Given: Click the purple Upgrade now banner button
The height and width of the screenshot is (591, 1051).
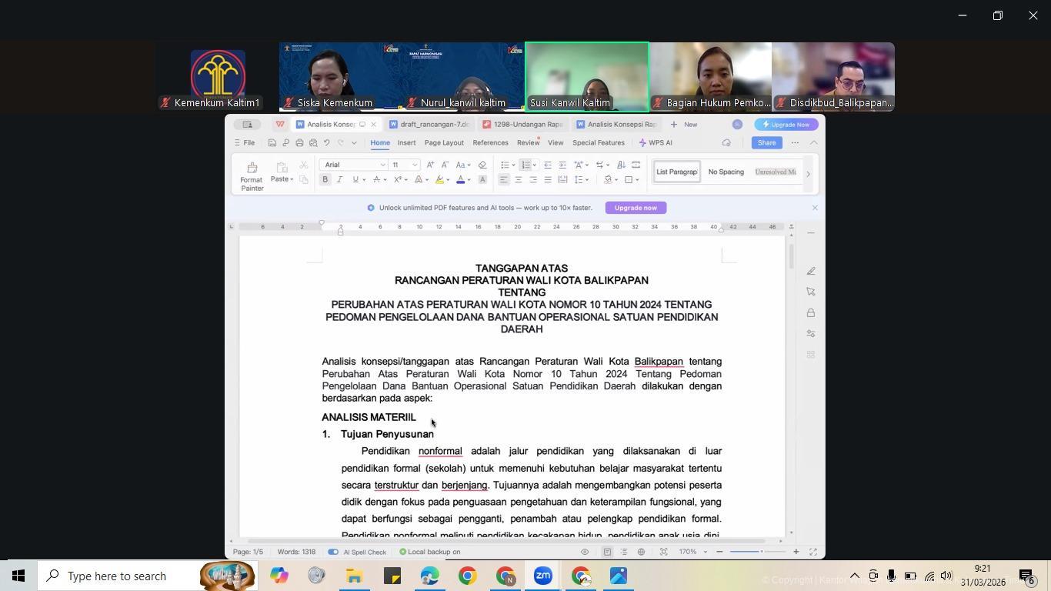Looking at the screenshot, I should pos(636,208).
